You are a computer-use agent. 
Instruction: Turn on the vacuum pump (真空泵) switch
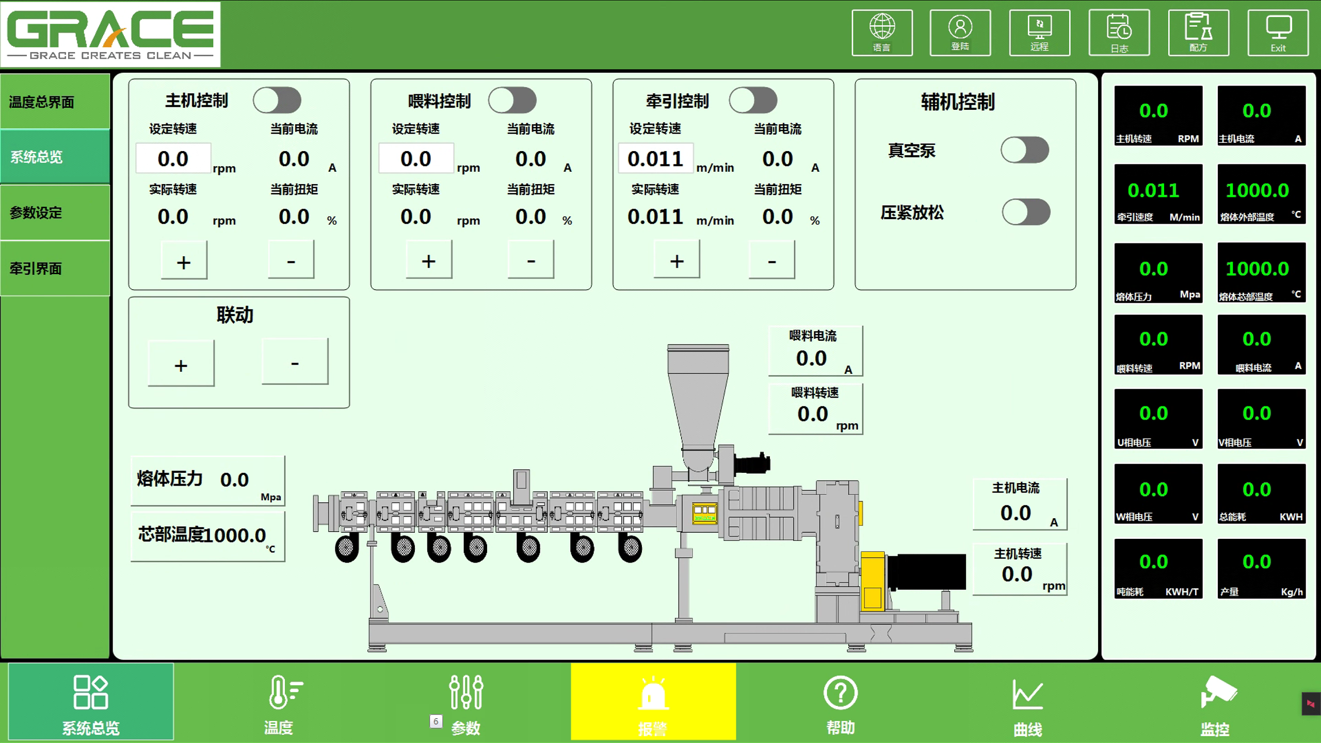[x=1024, y=150]
